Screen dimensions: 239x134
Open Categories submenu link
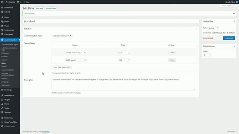tap(5, 53)
